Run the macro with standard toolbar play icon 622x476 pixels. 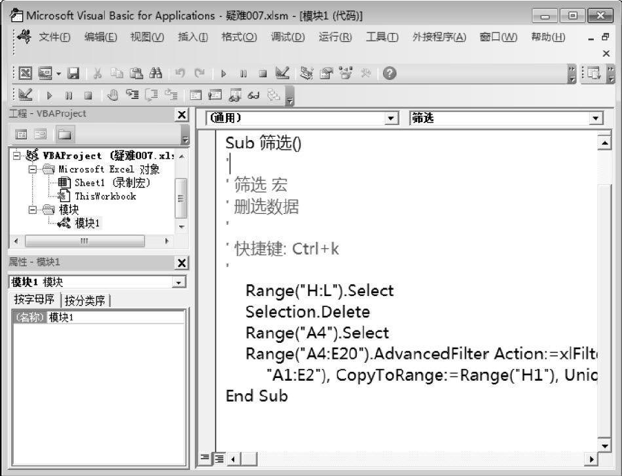point(223,74)
